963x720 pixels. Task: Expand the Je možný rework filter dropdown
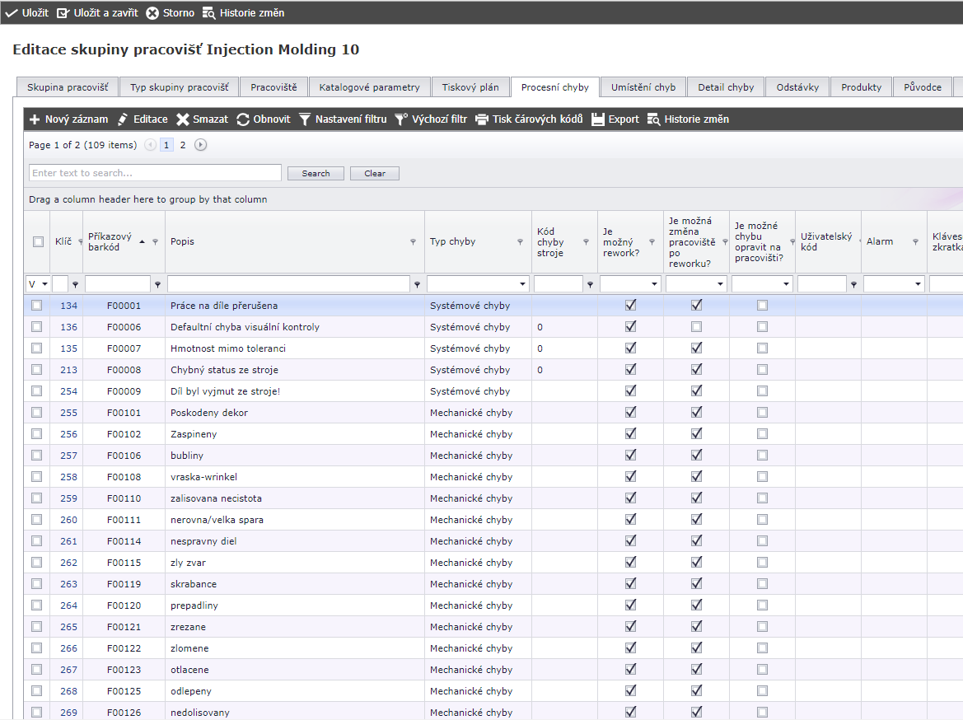(655, 284)
